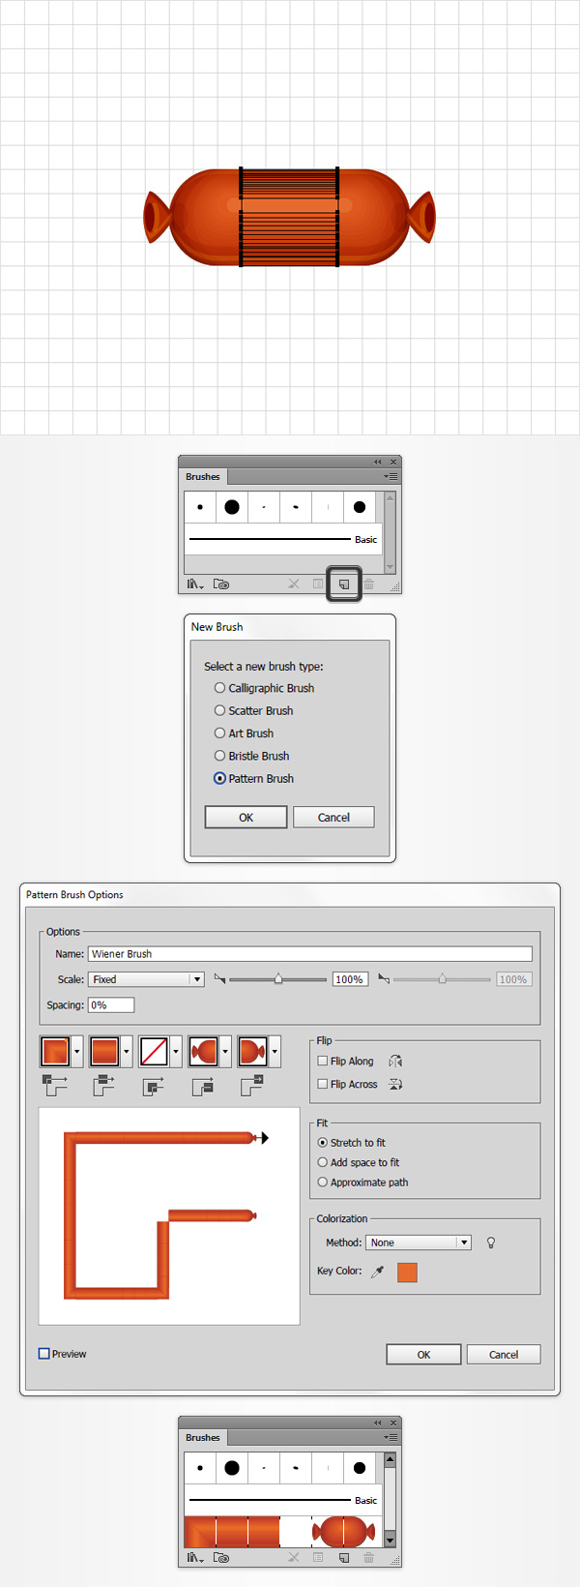Screen dimensions: 580x1587
Task: Collapse the upper Brushes panel with double arrows
Action: click(x=378, y=462)
